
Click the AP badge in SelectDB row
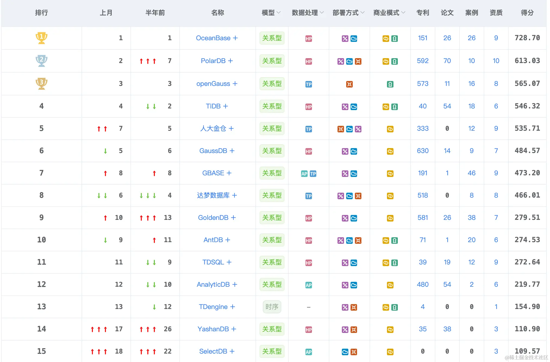308,352
